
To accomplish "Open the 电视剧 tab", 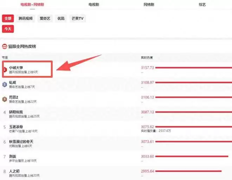I will [x=94, y=5].
